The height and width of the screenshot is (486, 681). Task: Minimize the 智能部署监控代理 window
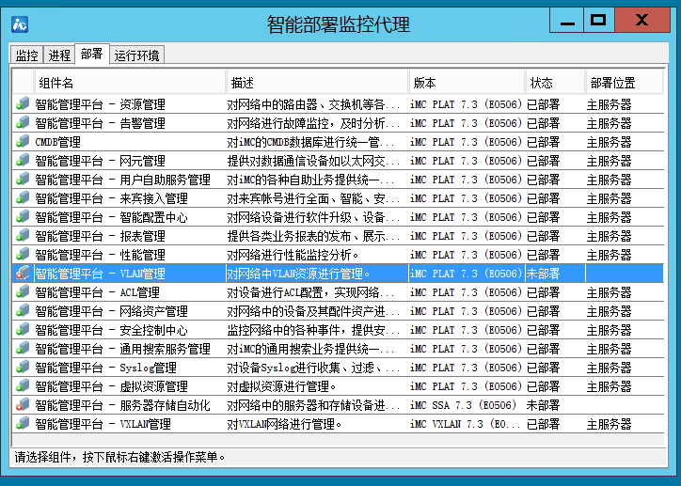[x=567, y=21]
